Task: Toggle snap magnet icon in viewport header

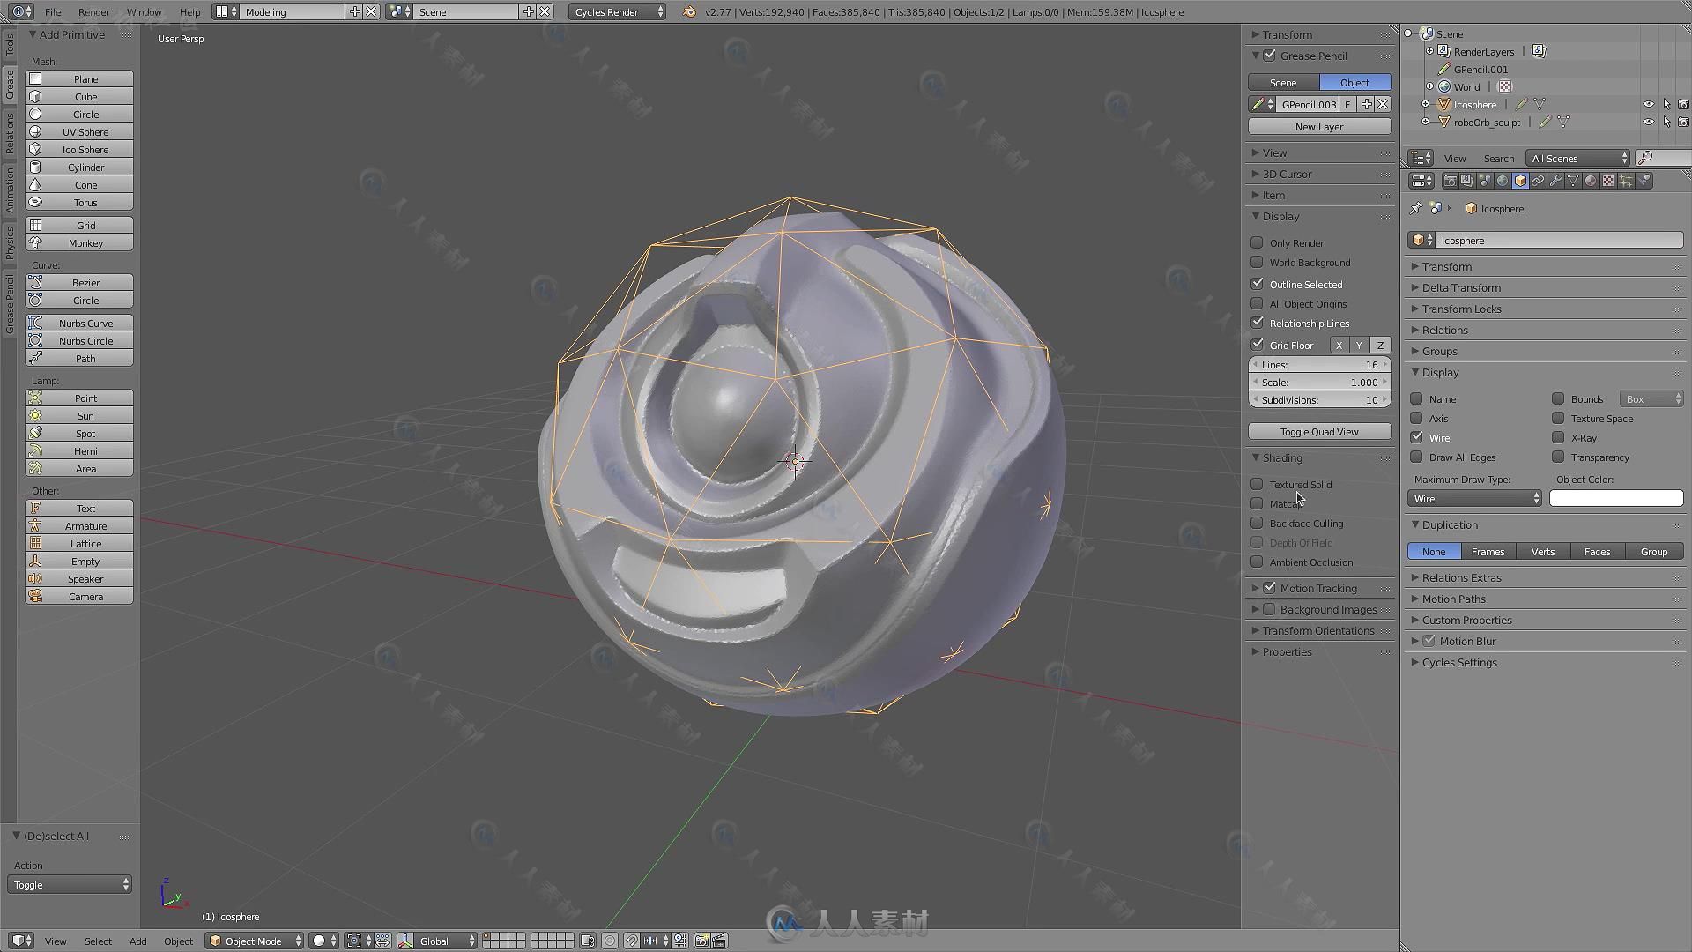Action: pyautogui.click(x=632, y=941)
